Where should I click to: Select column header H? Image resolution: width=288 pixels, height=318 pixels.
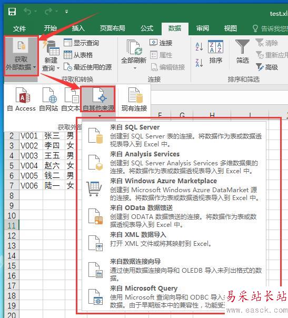[x=212, y=115]
